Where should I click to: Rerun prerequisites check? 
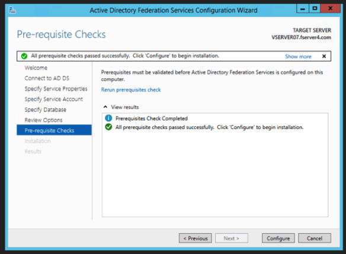[131, 90]
